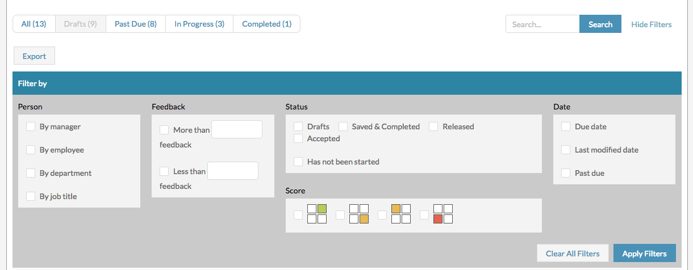Check the By department checkbox
The image size is (693, 270).
pyautogui.click(x=31, y=173)
